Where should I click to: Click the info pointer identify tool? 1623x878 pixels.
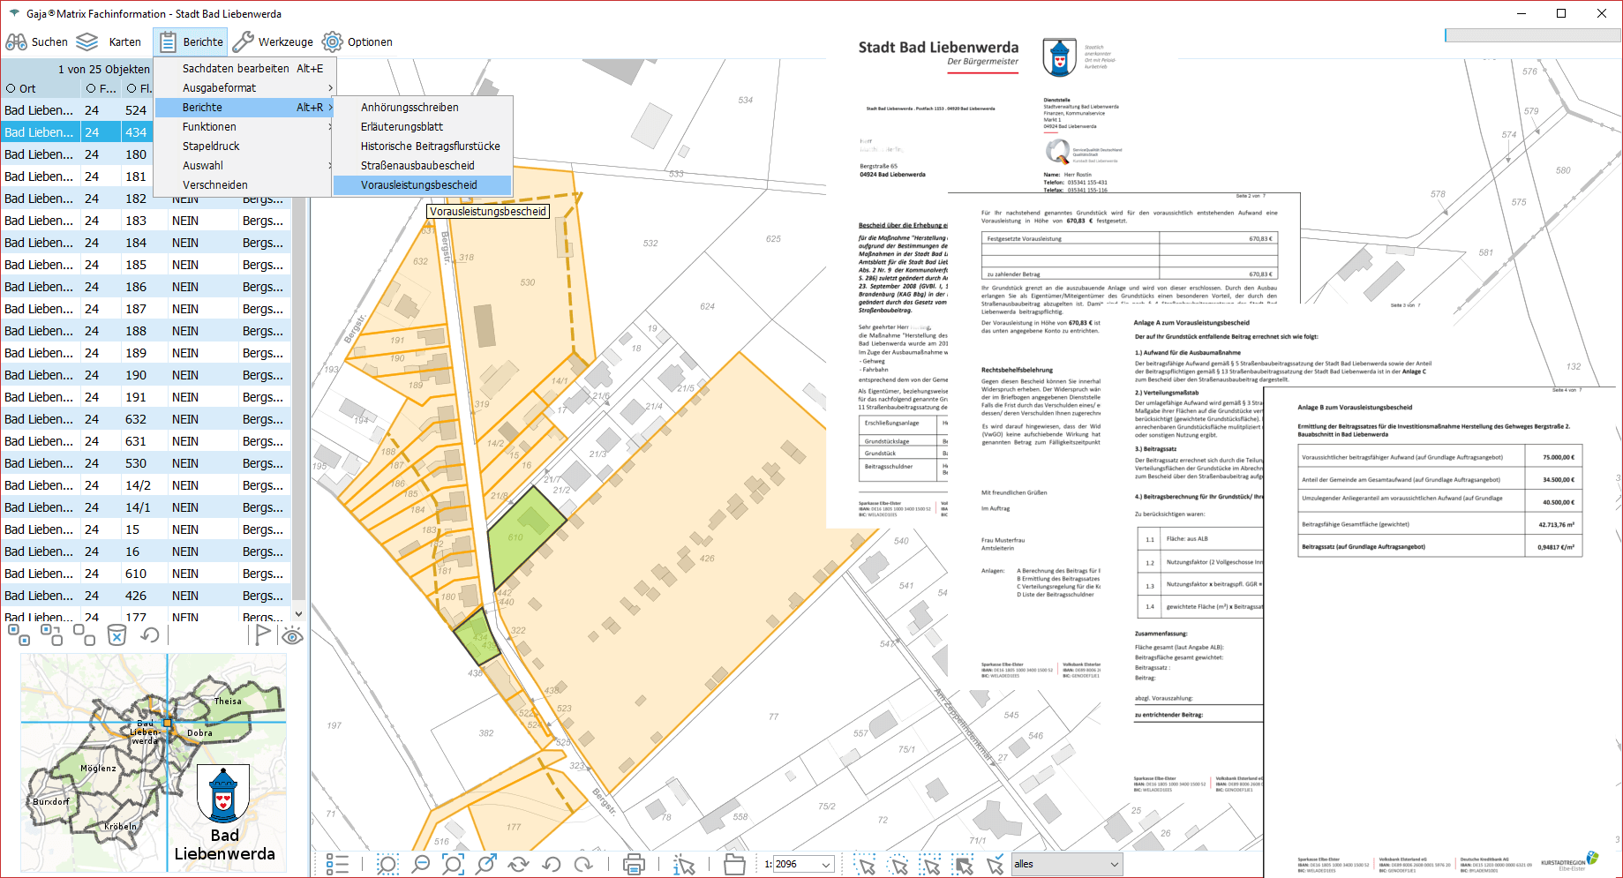[684, 864]
